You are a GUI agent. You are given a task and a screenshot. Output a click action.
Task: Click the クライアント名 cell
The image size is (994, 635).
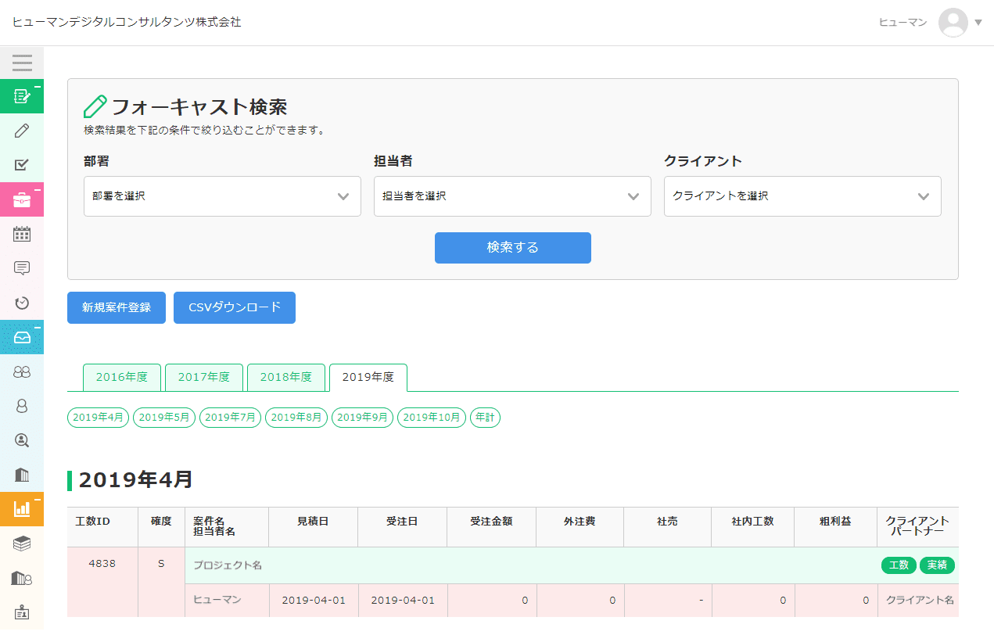coord(920,601)
